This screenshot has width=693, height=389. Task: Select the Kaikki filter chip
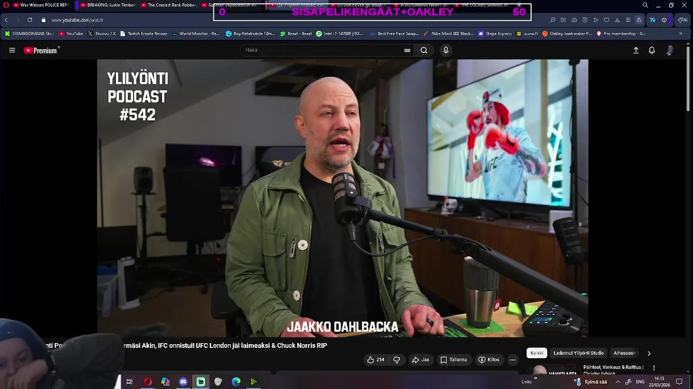tap(537, 353)
